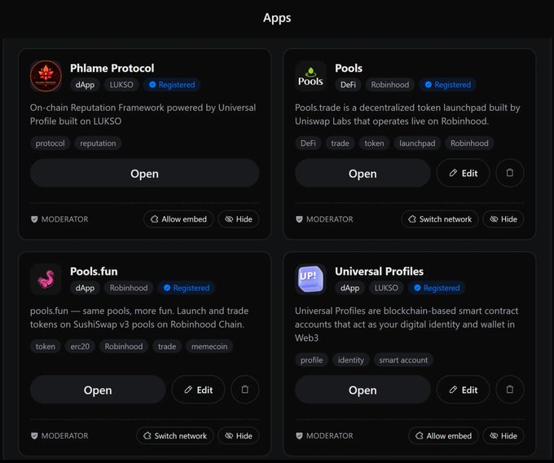Screen dimensions: 554x463
Task: Hide the Universal Profiles app
Action: (503, 436)
